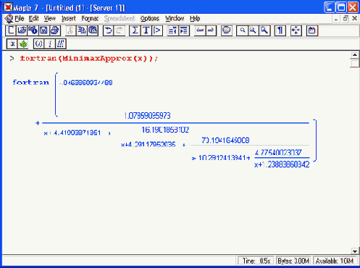The width and height of the screenshot is (360, 268).
Task: Click the blue fortran output label
Action: click(x=31, y=83)
